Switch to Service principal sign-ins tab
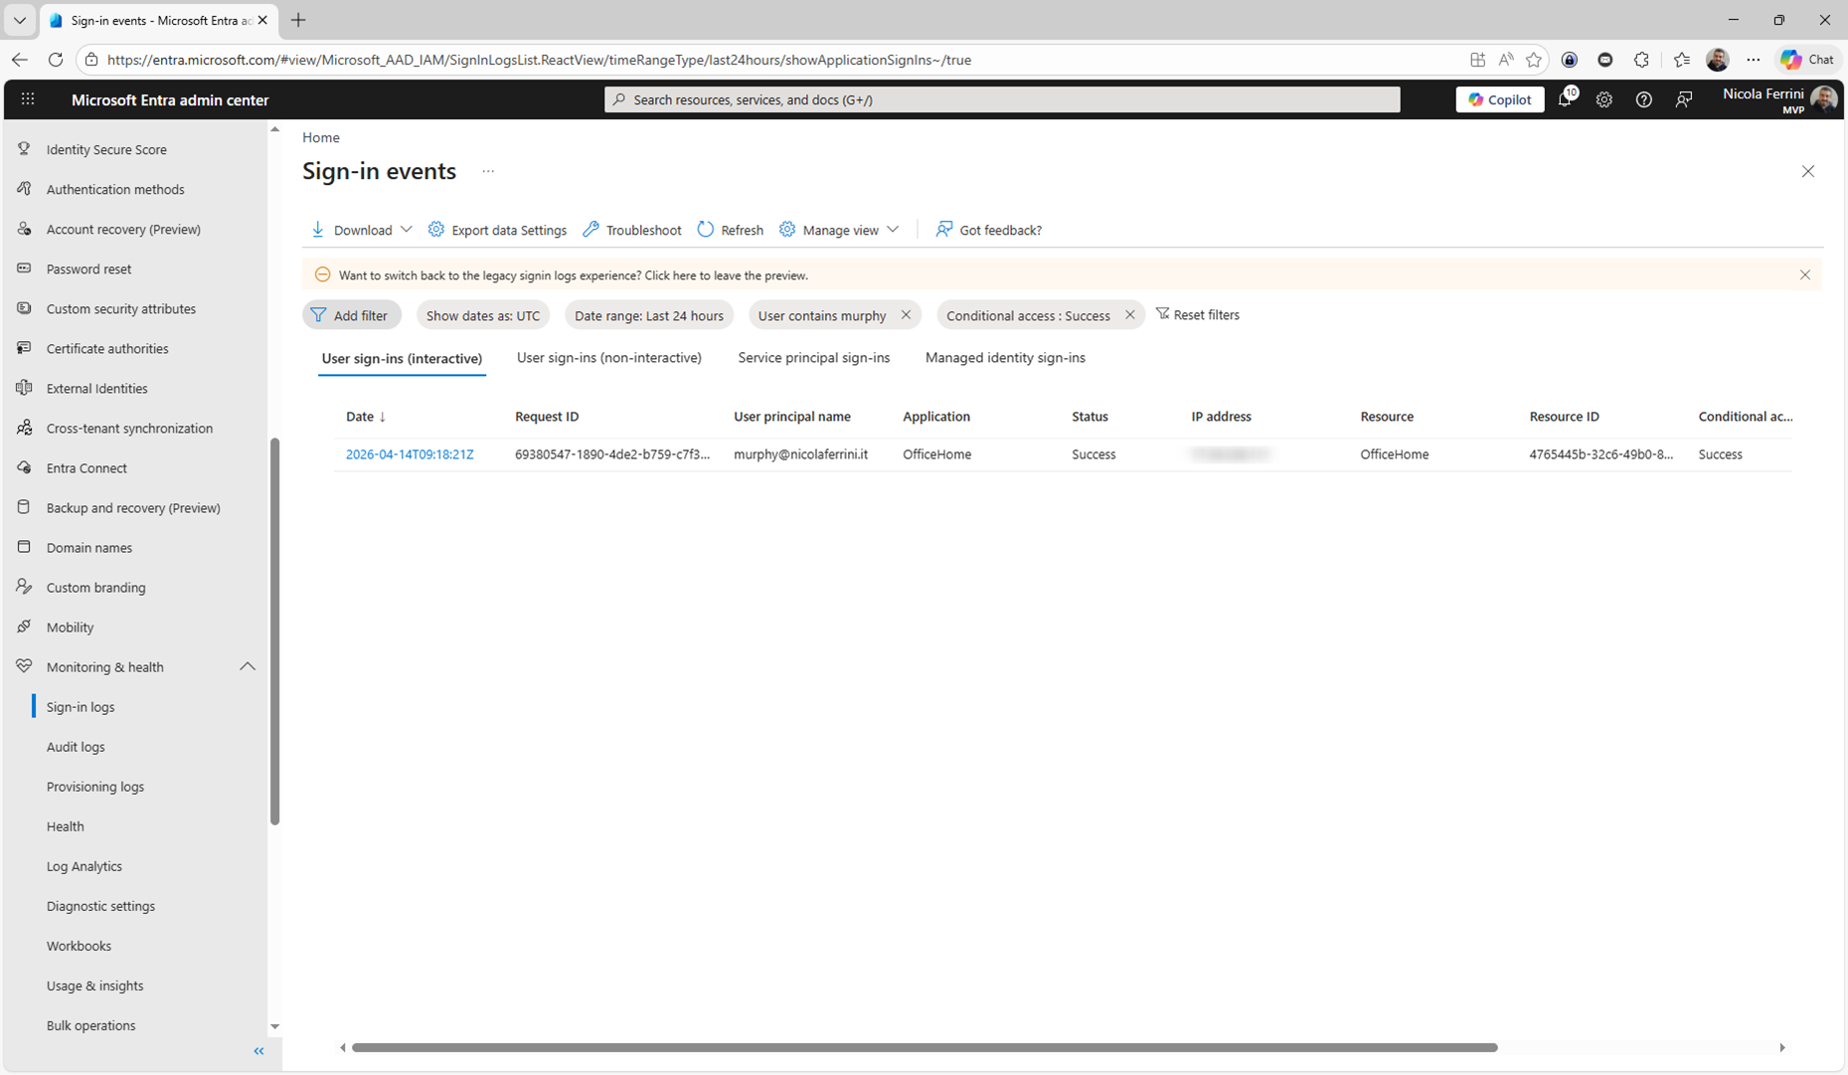The height and width of the screenshot is (1075, 1848). 814,358
